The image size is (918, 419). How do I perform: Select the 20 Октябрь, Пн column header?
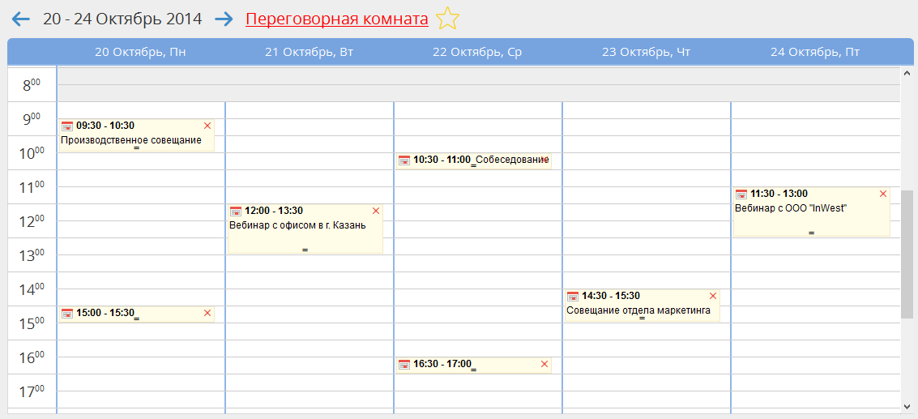140,52
